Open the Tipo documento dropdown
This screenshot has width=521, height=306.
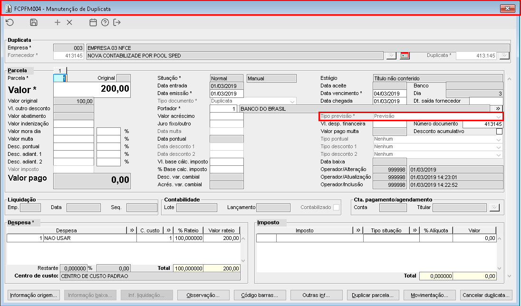[292, 101]
